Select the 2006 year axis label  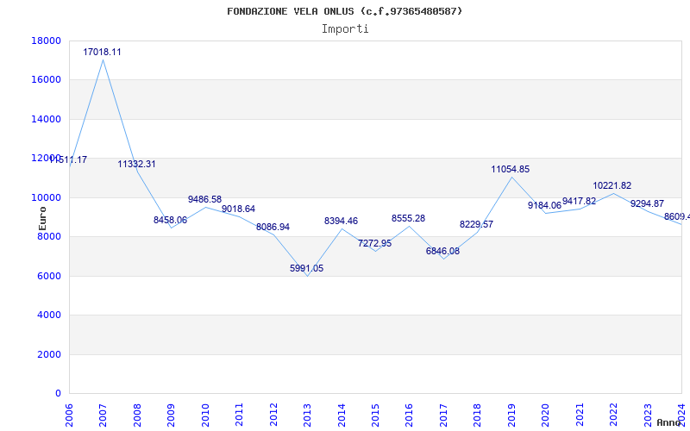[x=69, y=415]
